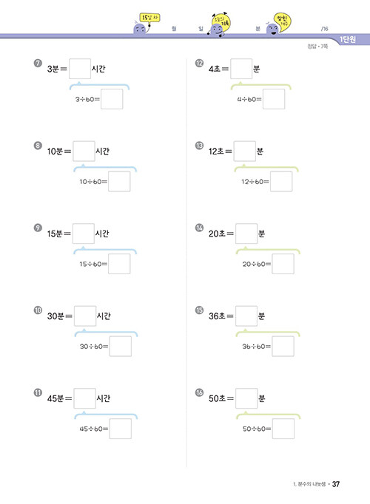Click the circled number 12 marker

(x=199, y=63)
